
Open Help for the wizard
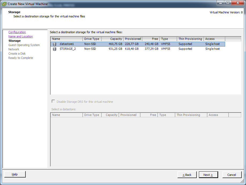(x=15, y=175)
